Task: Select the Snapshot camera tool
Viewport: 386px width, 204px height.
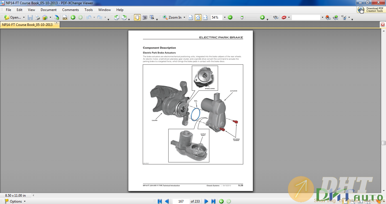Action: point(145,17)
